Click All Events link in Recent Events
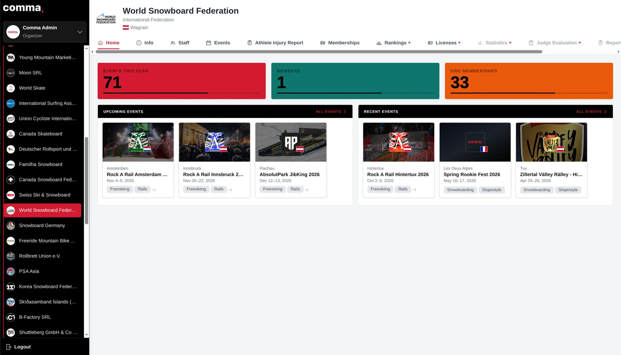 [591, 112]
